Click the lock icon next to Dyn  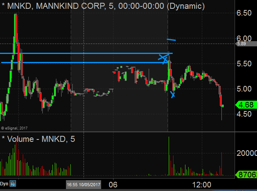13,183
